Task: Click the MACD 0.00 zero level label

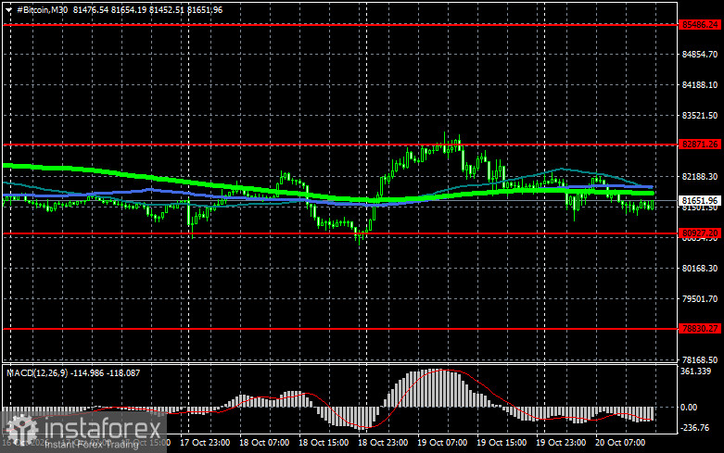Action: click(689, 408)
